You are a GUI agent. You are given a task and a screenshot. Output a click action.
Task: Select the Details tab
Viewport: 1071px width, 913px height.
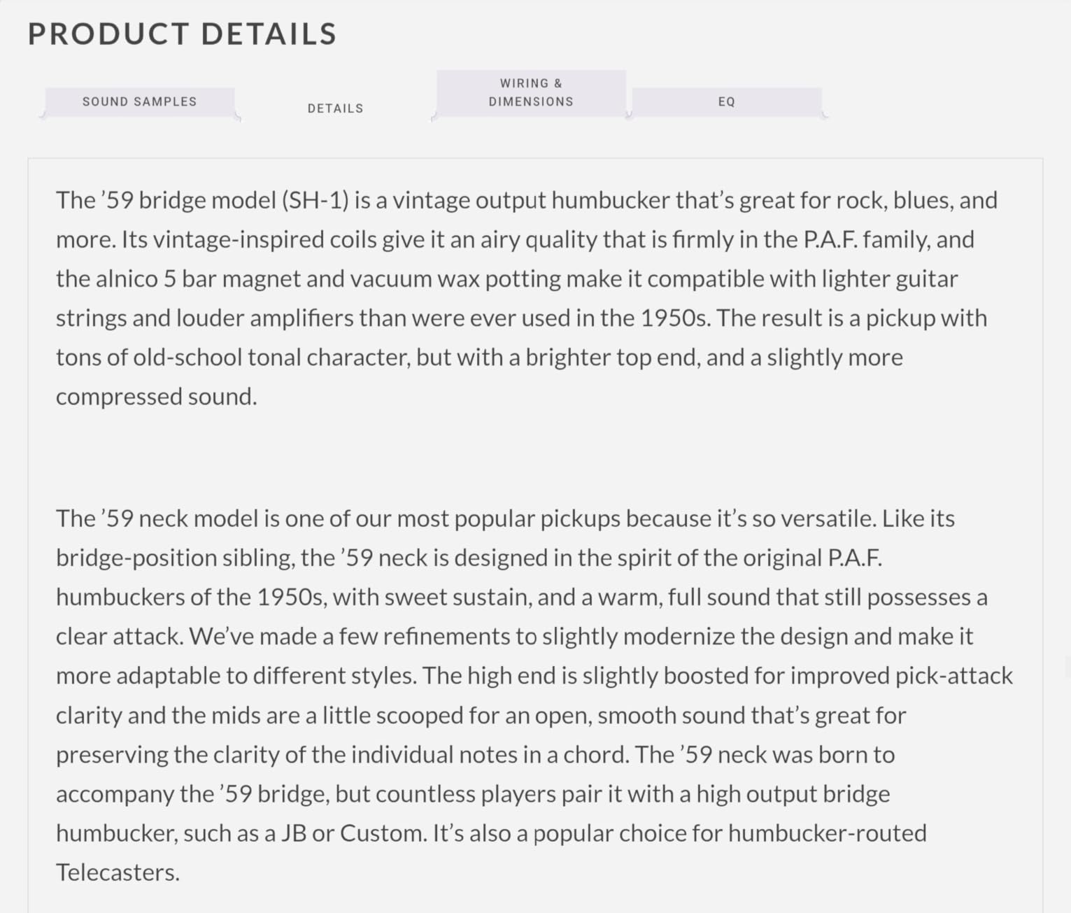[x=335, y=108]
